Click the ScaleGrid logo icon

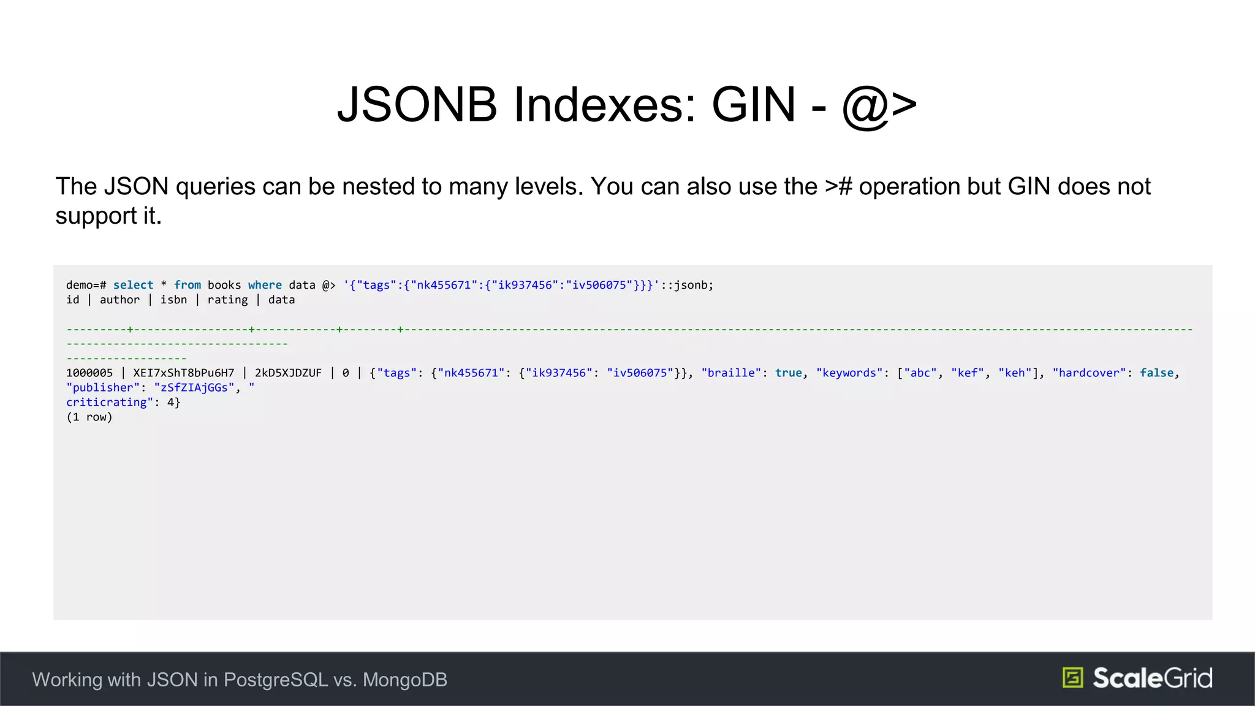[x=1072, y=678]
